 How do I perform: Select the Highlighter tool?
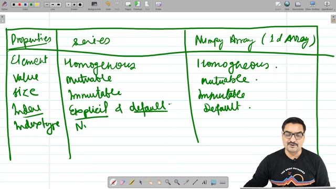131,182
